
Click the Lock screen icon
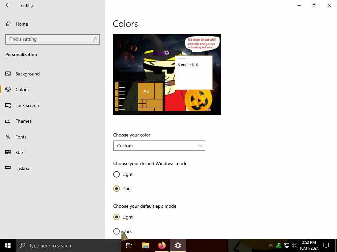click(x=8, y=105)
